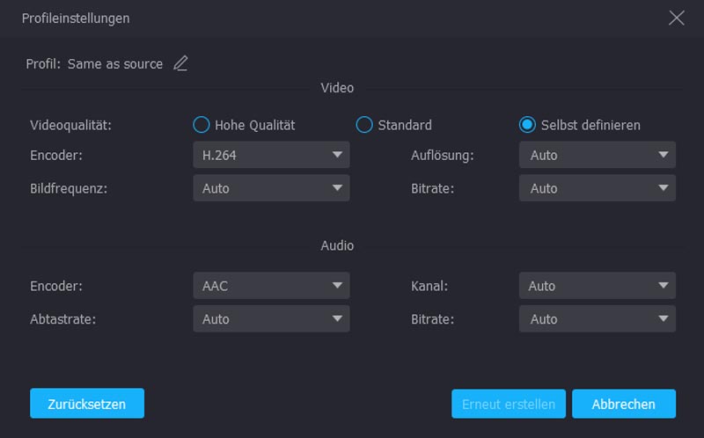Viewport: 704px width, 438px height.
Task: Open the Abtastrate dropdown
Action: tap(271, 319)
